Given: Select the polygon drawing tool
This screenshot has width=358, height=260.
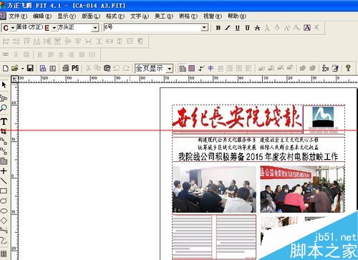Looking at the screenshot, I should (x=4, y=231).
